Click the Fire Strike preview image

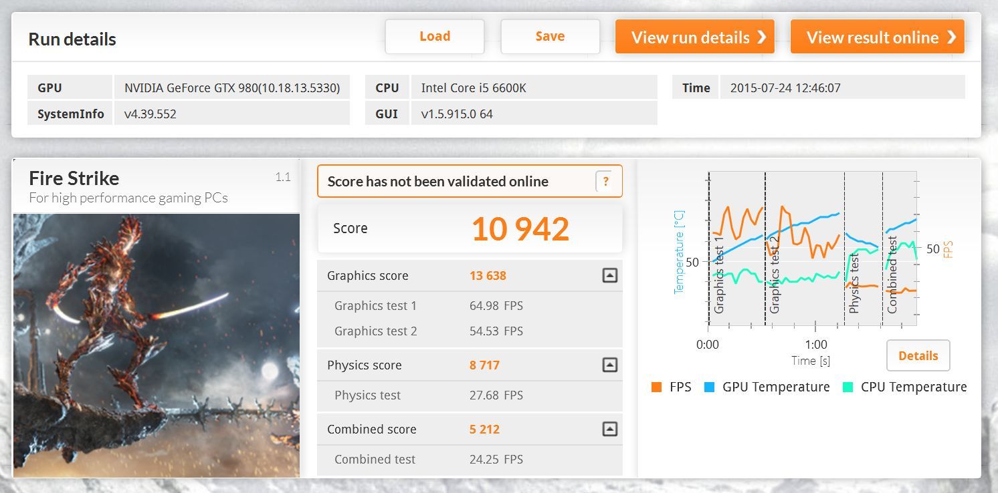click(157, 345)
